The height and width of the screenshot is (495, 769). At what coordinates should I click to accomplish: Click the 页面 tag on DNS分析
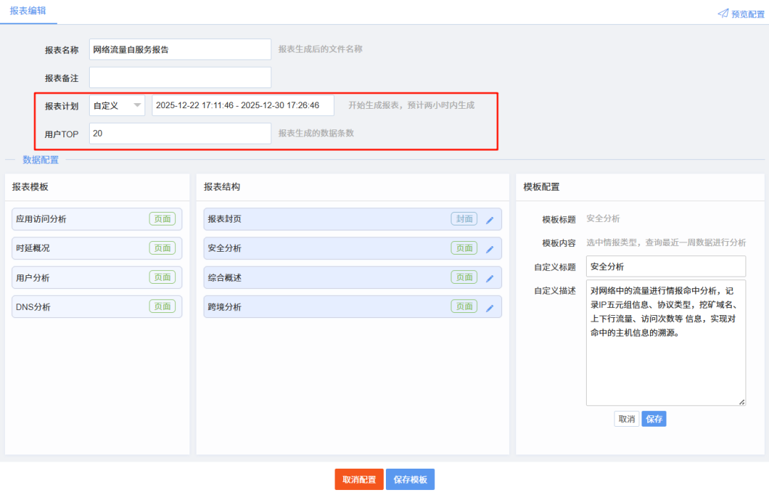click(162, 307)
